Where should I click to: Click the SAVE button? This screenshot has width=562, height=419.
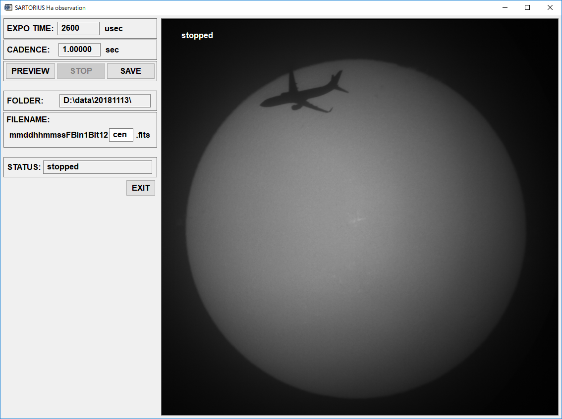click(131, 71)
